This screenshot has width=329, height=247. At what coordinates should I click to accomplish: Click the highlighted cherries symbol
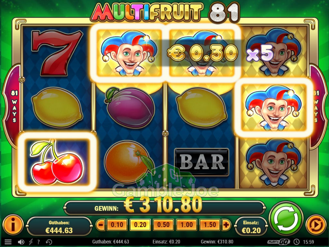coord(57,162)
